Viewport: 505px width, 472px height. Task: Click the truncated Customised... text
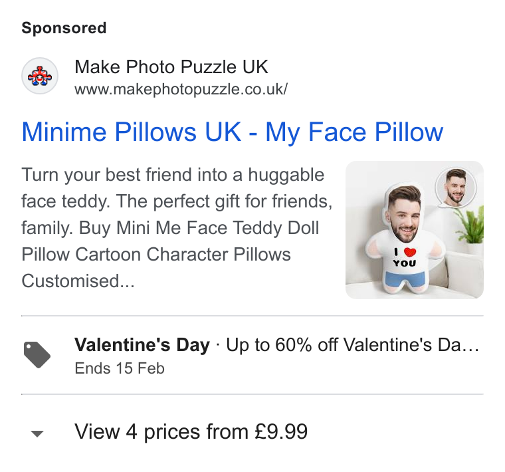coord(78,281)
